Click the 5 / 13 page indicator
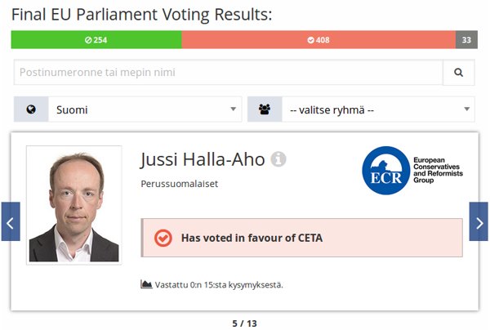Screen dimensions: 490x330 (x=244, y=323)
